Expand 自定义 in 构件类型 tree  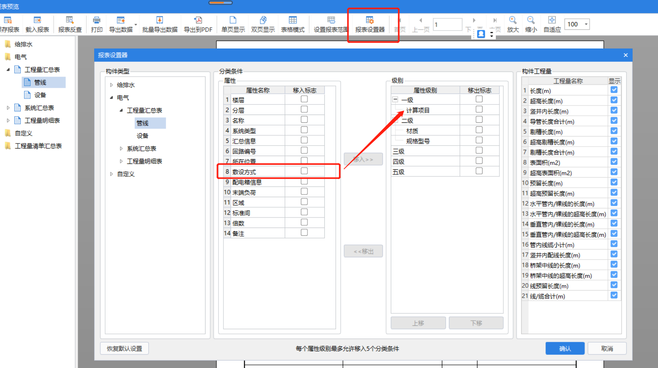pos(111,174)
